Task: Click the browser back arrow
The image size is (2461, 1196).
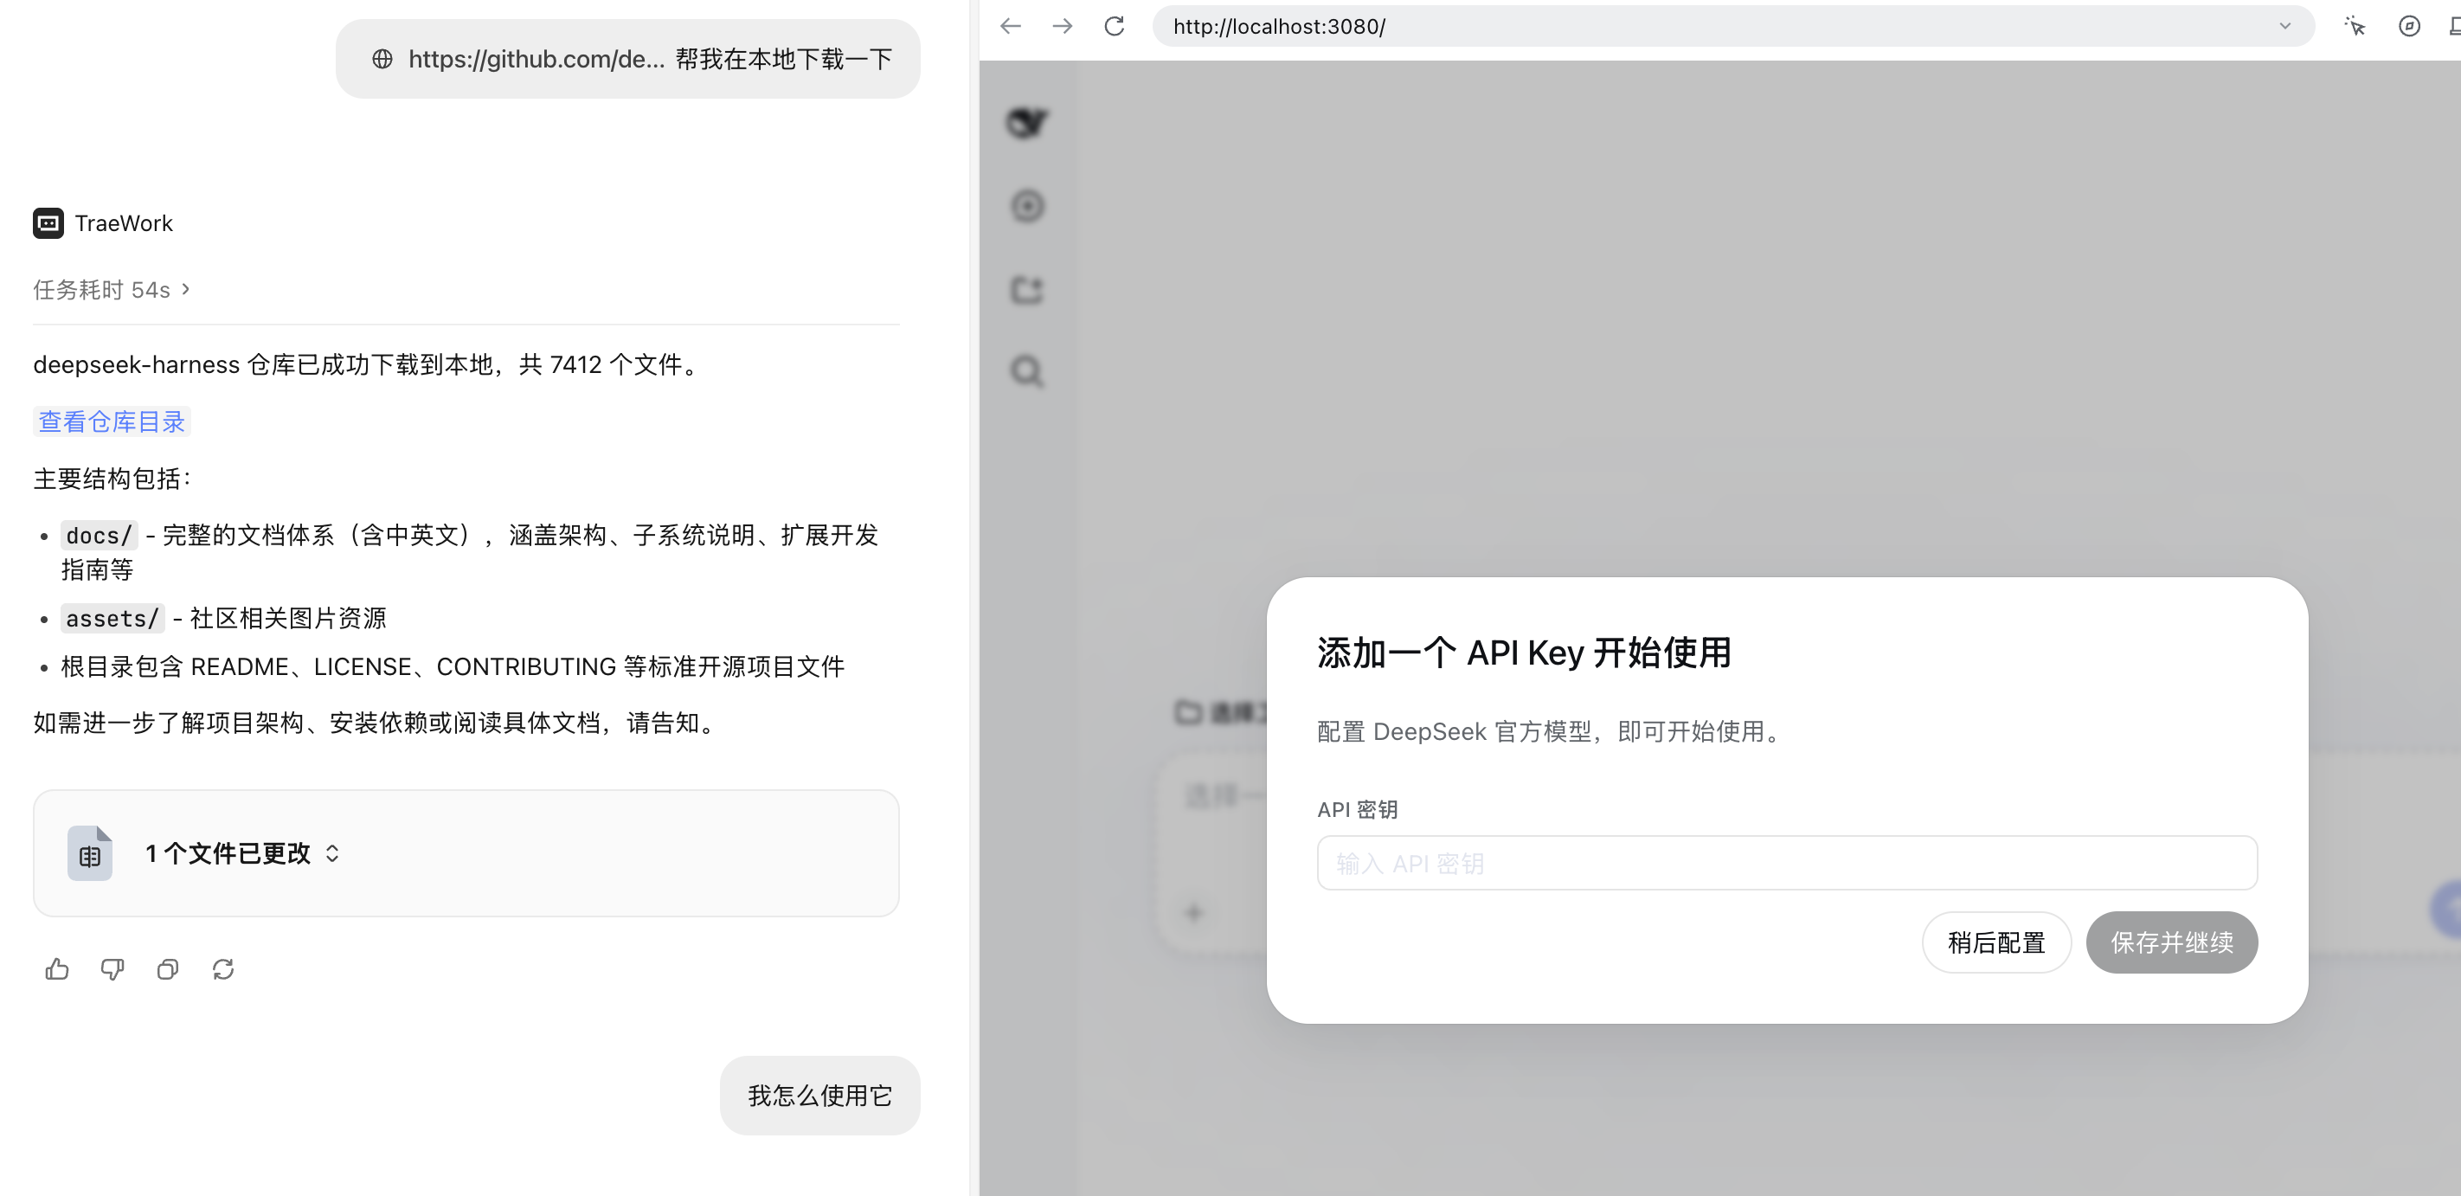Action: 1011,26
